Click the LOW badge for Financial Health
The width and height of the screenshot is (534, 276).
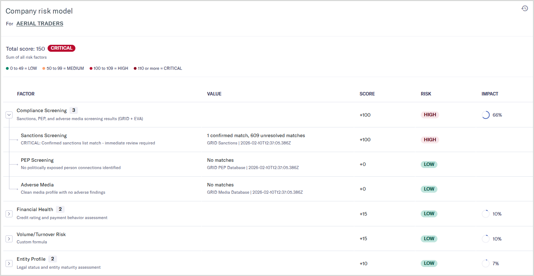tap(429, 214)
